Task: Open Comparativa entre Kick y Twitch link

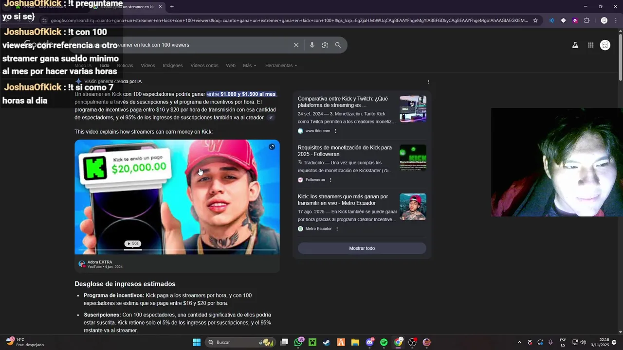Action: tap(343, 102)
